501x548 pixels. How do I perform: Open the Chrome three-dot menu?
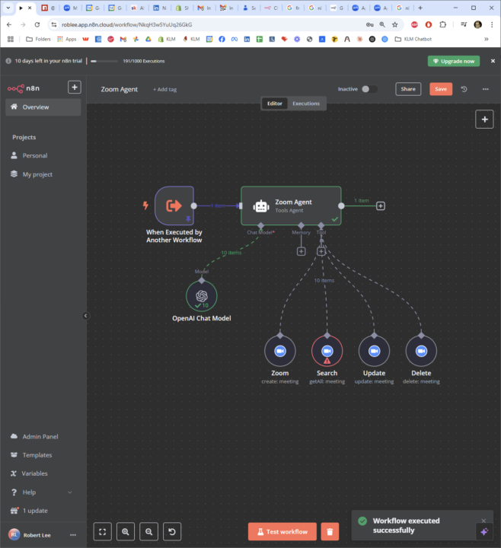(x=492, y=24)
